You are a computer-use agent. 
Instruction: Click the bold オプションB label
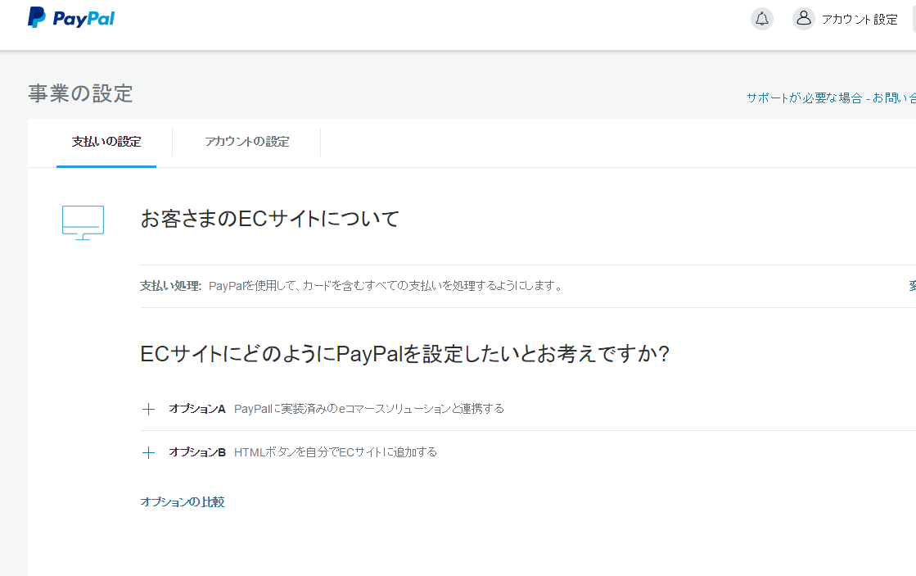[196, 451]
